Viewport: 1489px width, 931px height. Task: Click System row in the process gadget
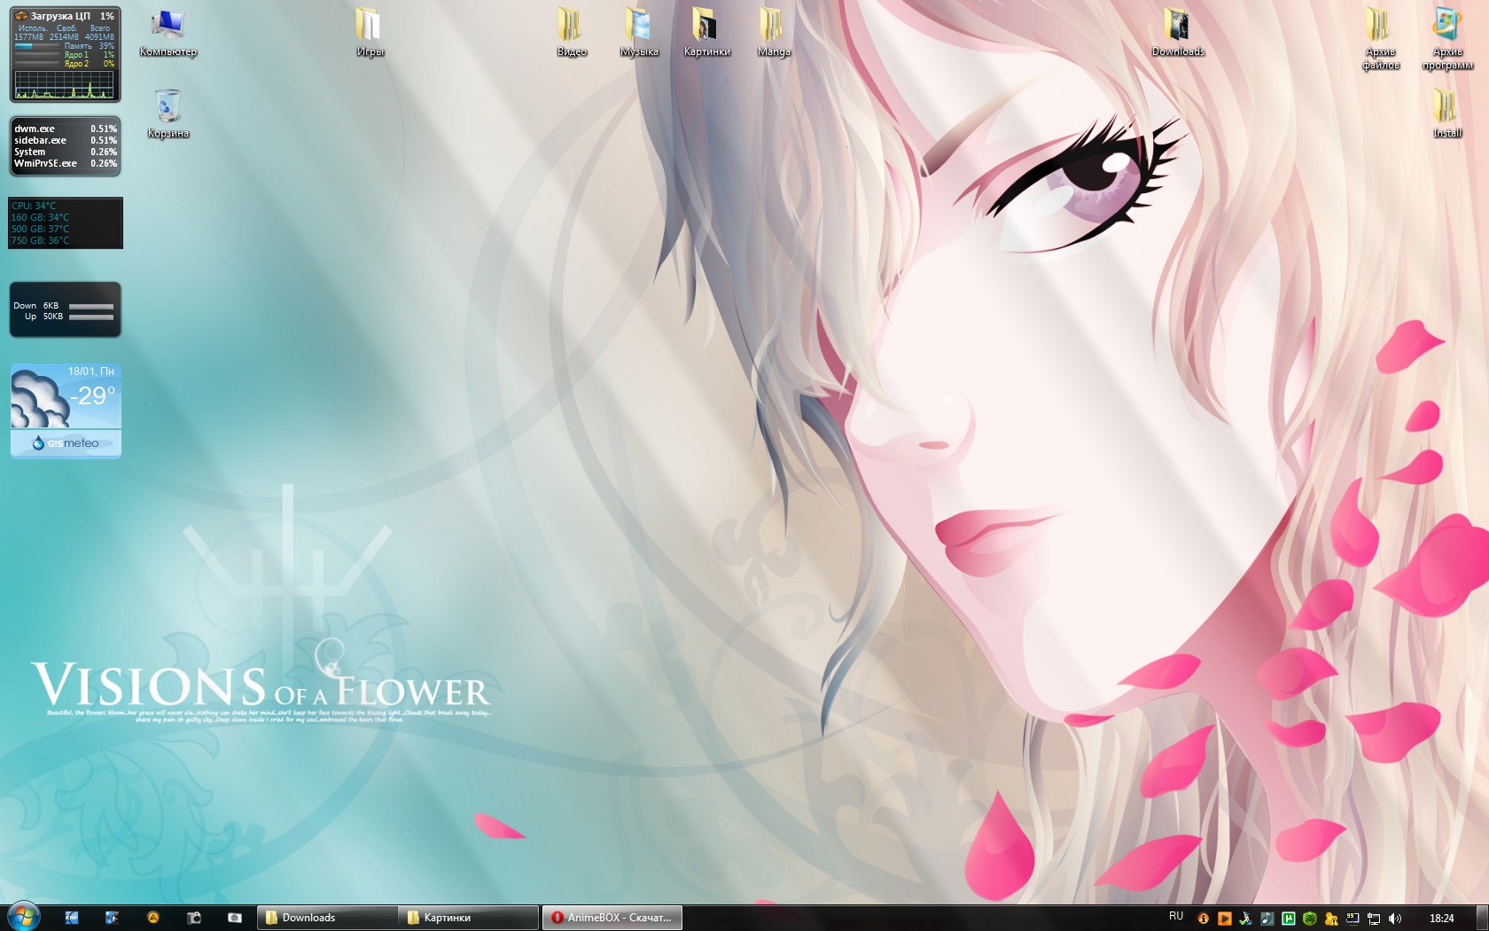coord(65,152)
